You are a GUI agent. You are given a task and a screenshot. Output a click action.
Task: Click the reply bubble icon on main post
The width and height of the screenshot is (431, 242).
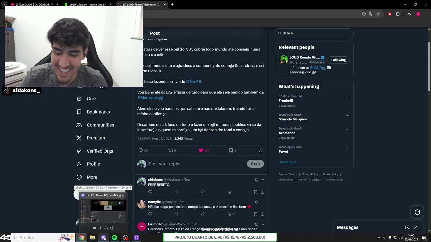[141, 150]
